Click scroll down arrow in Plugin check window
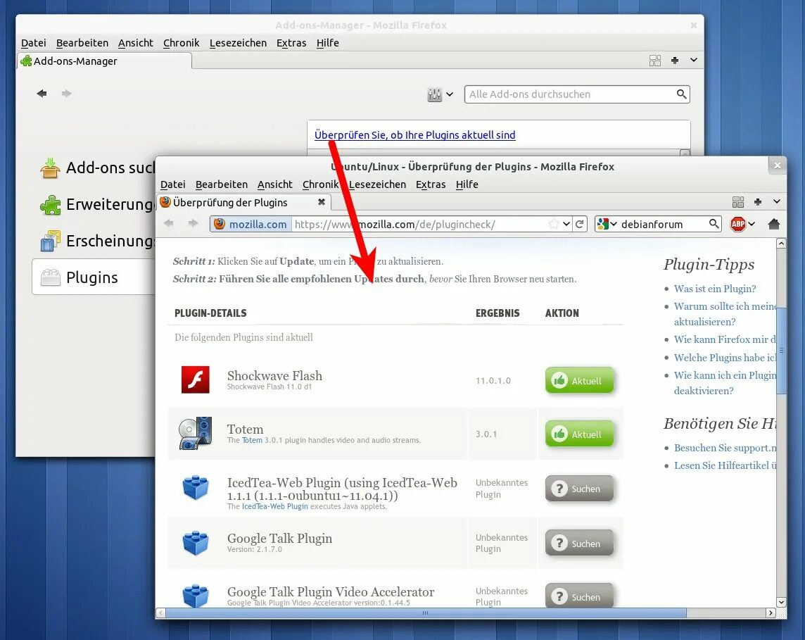Image resolution: width=805 pixels, height=640 pixels. pyautogui.click(x=781, y=603)
